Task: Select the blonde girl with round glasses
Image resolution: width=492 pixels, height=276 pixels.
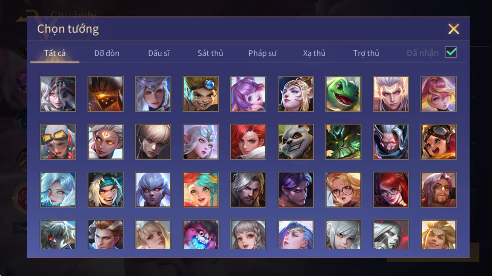Action: 343,190
